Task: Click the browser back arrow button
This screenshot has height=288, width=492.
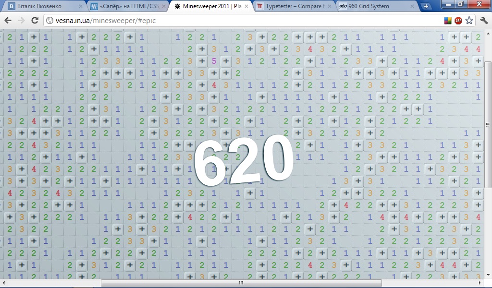Action: coord(8,21)
